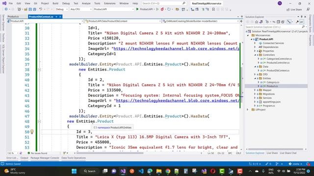The image size is (314, 176).
Task: Open Visual Studio Code from the taskbar
Action: [x=141, y=171]
